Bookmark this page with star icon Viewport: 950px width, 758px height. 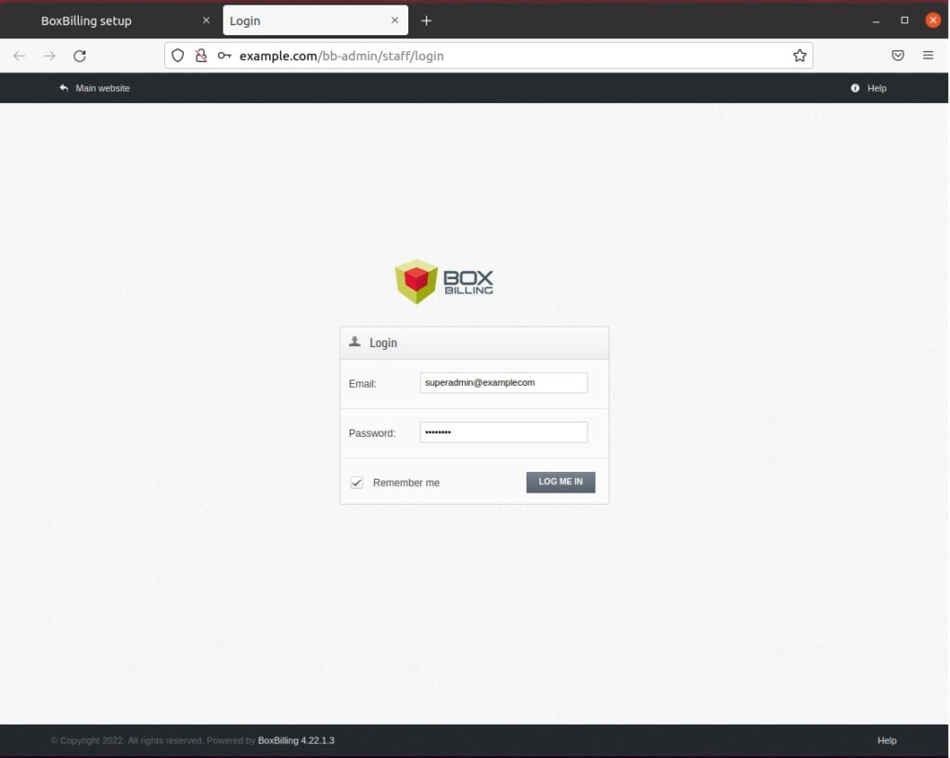pos(800,56)
